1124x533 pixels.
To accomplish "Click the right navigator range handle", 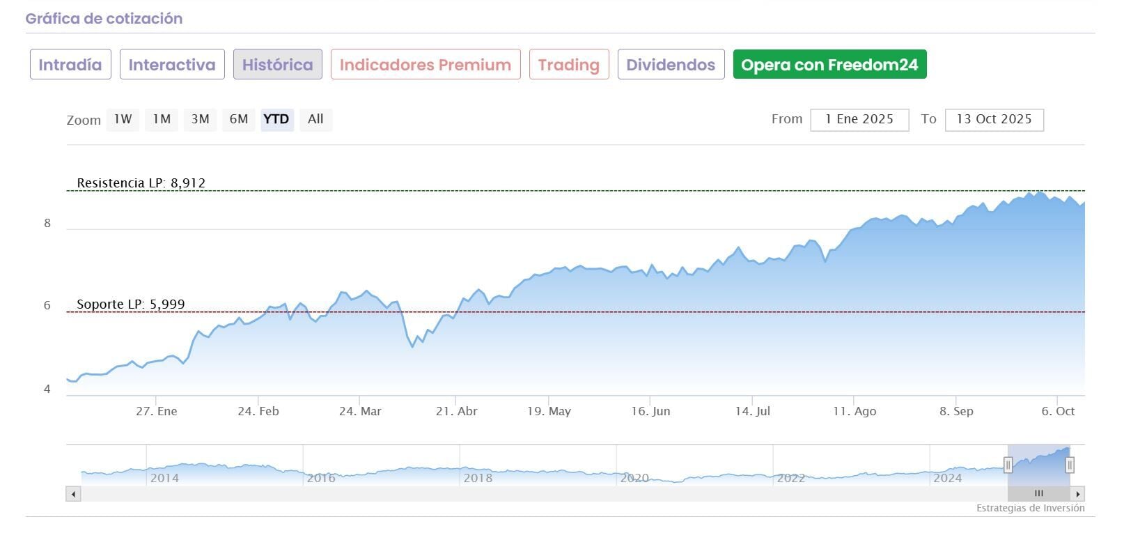I will coord(1070,465).
